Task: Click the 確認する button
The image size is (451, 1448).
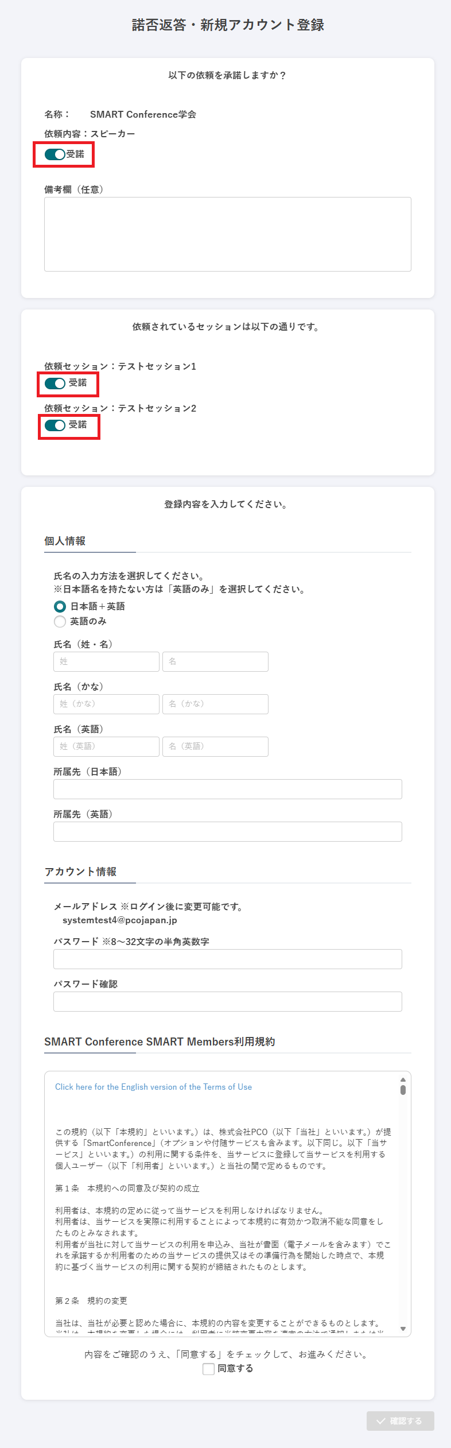Action: point(400,1421)
